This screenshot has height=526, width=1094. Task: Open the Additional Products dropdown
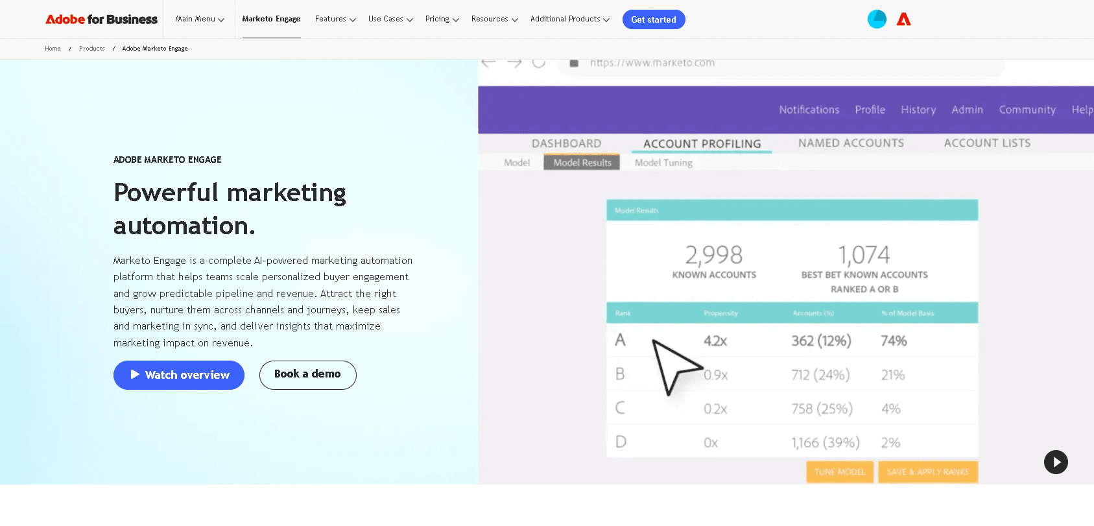coord(570,19)
